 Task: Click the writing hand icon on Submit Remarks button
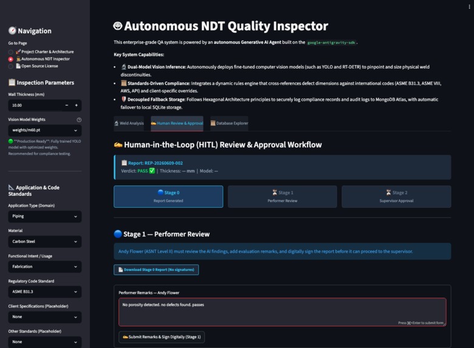coord(125,337)
